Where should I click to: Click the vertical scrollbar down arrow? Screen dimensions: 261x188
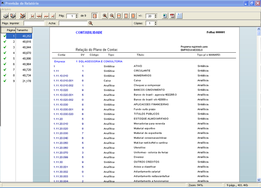click(259, 179)
